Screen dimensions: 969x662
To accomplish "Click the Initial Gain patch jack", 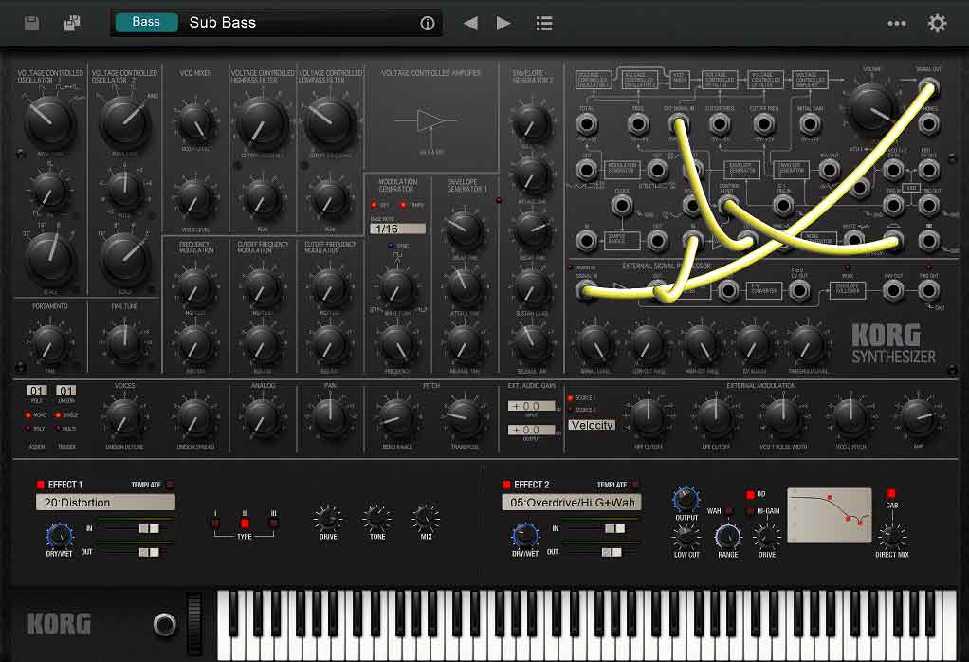I will [x=810, y=124].
